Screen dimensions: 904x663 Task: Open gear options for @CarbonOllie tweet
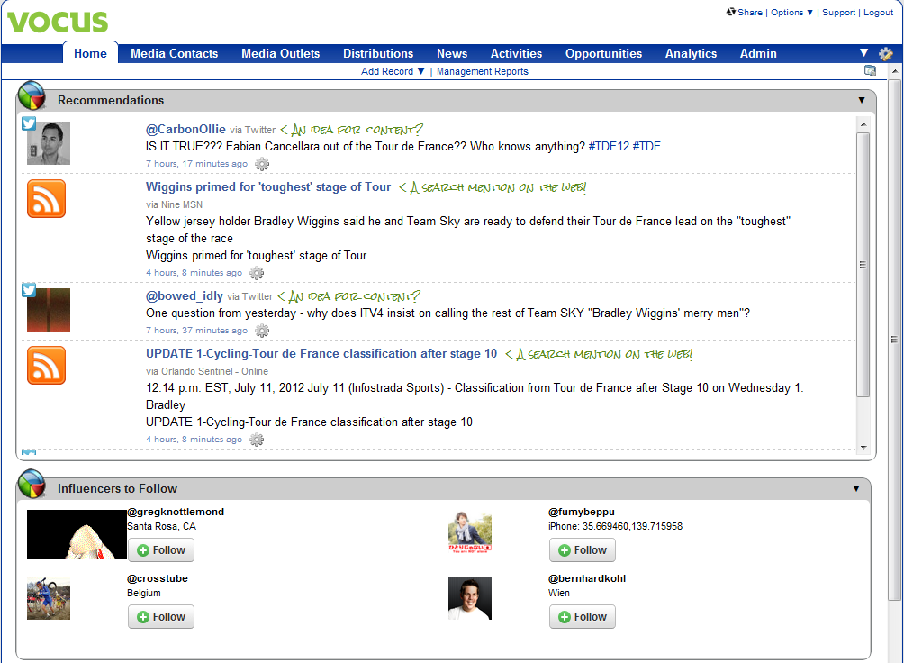coord(262,164)
